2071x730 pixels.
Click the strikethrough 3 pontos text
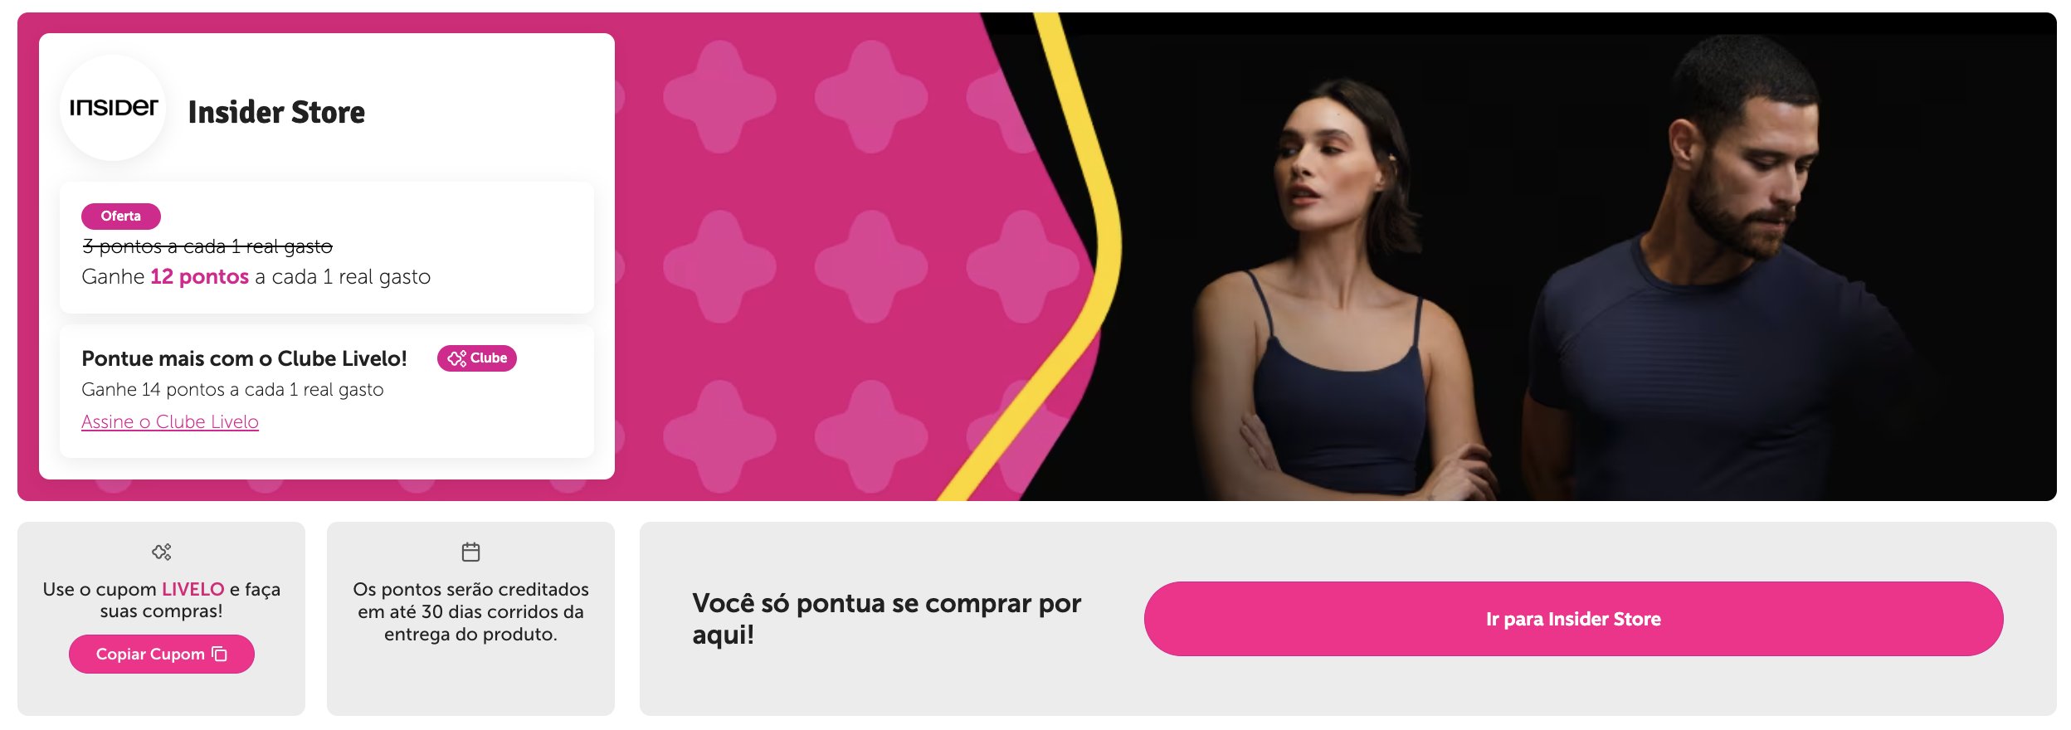click(x=207, y=246)
